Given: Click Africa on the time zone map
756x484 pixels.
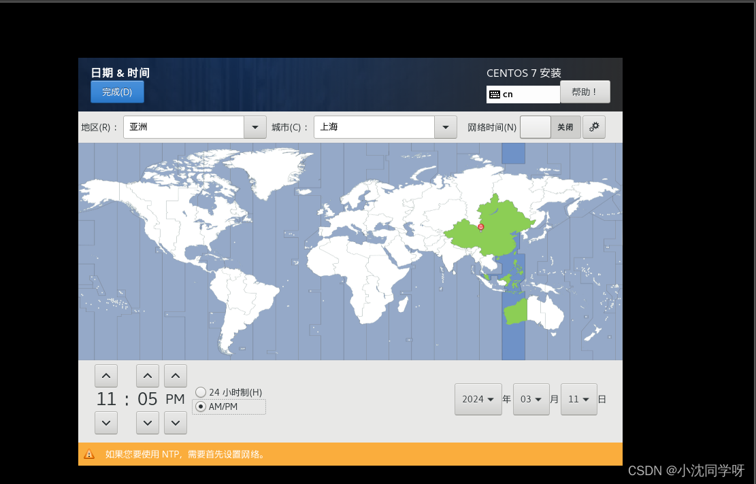Looking at the screenshot, I should 357,279.
